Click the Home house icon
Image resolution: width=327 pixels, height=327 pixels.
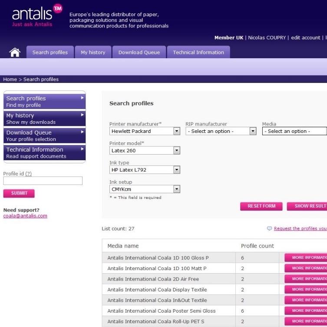click(x=15, y=53)
